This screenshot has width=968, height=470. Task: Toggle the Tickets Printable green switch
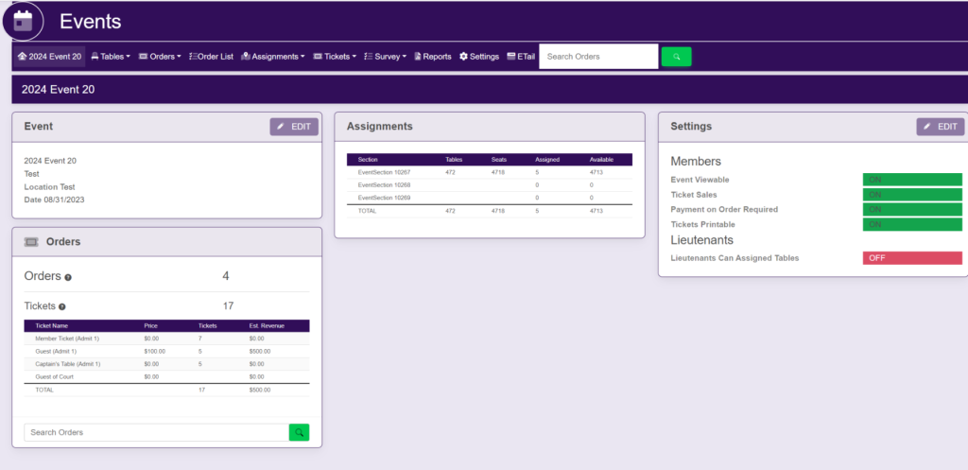tap(911, 224)
